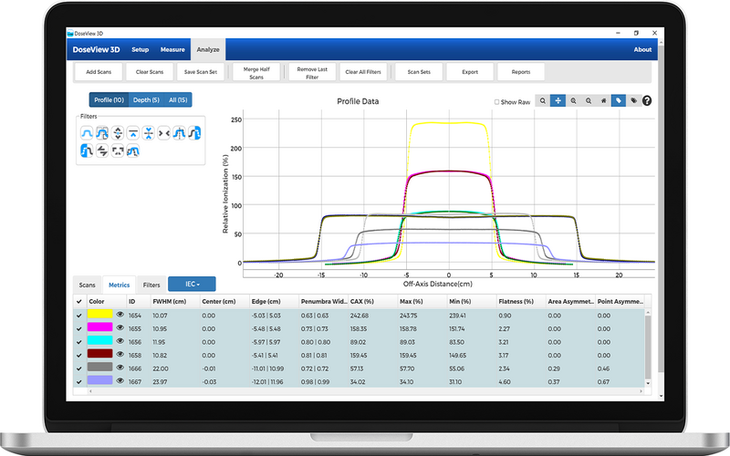Click the Export button

(469, 71)
